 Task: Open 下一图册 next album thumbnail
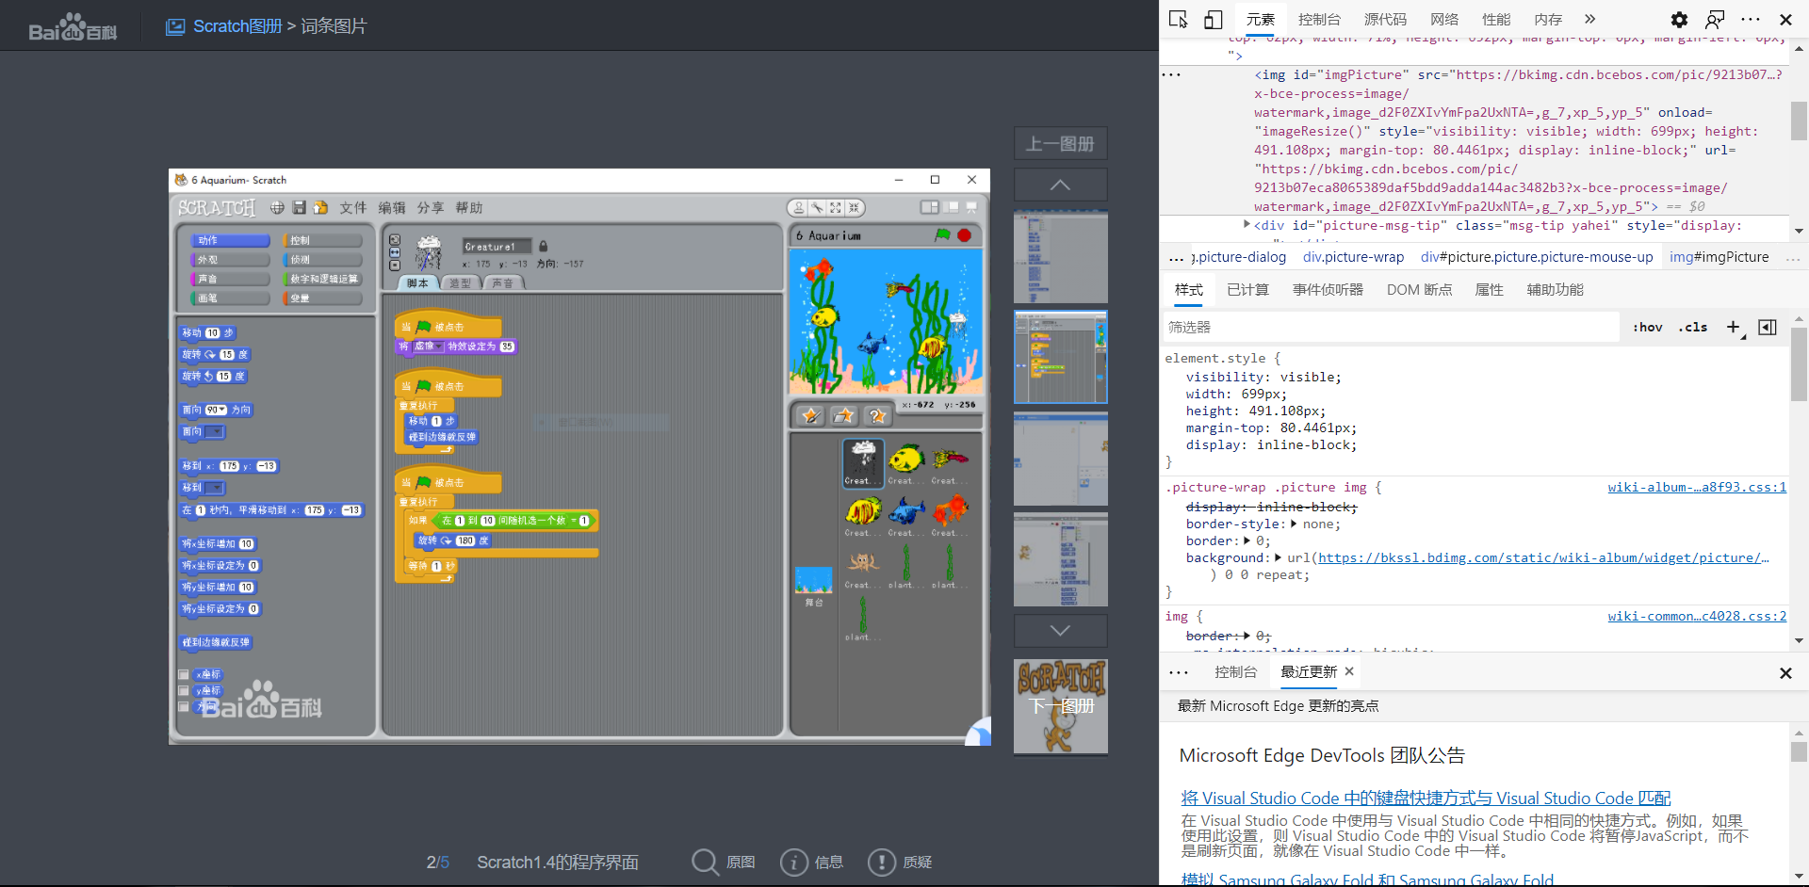1060,706
